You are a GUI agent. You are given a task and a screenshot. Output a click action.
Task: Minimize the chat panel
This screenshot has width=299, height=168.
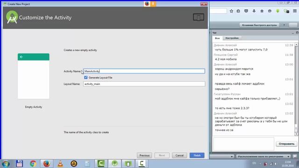pos(293,33)
